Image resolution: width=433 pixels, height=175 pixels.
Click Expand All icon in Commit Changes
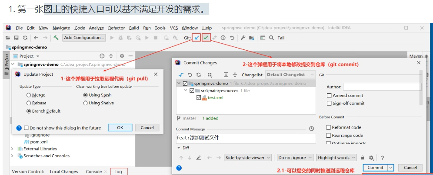click(x=226, y=75)
